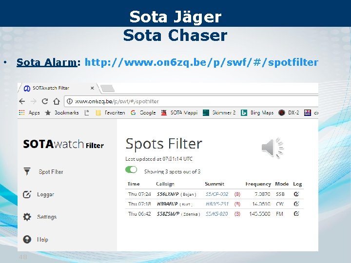
Task: Click the Spots Filter heading
Action: pyautogui.click(x=164, y=144)
